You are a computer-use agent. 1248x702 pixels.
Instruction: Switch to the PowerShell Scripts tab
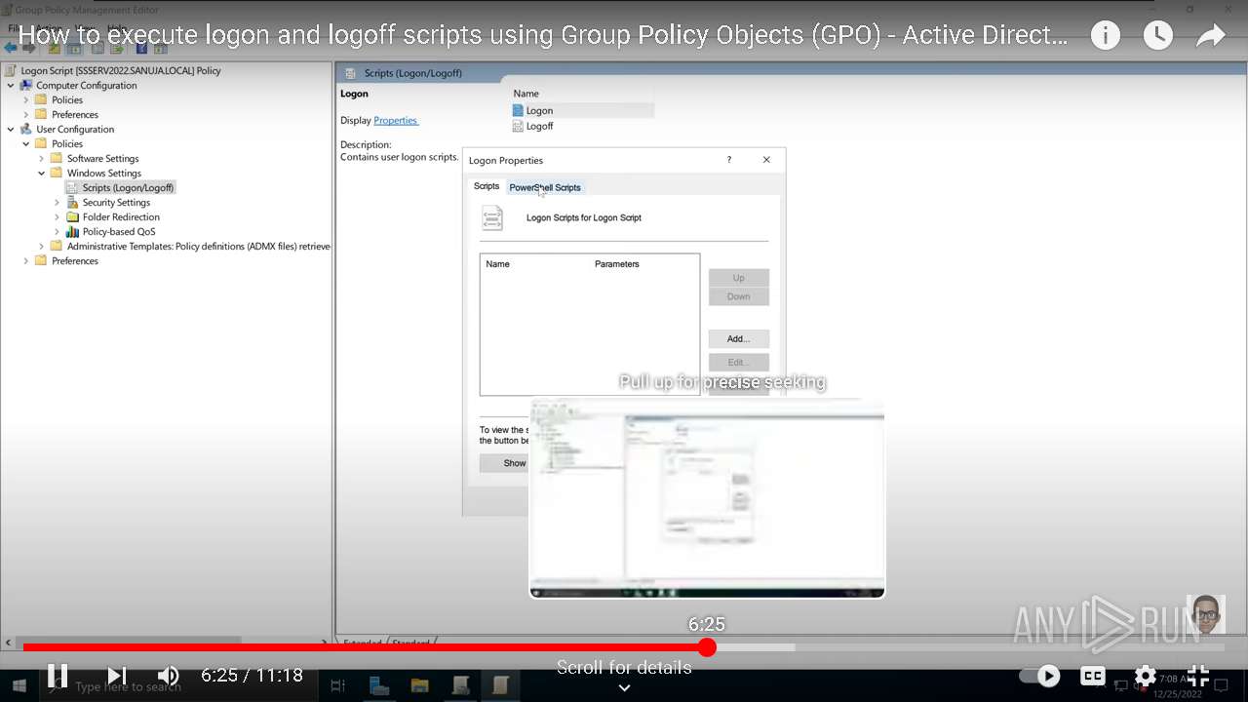(545, 187)
